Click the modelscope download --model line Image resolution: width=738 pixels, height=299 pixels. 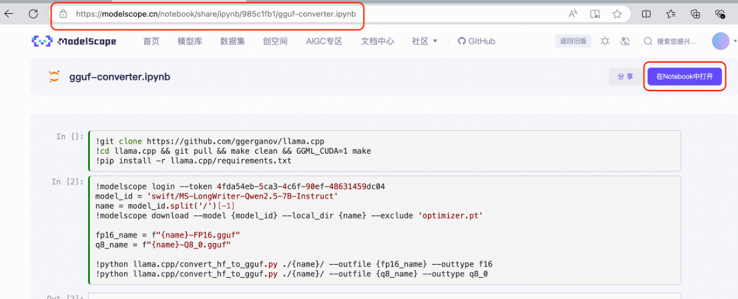pyautogui.click(x=289, y=216)
